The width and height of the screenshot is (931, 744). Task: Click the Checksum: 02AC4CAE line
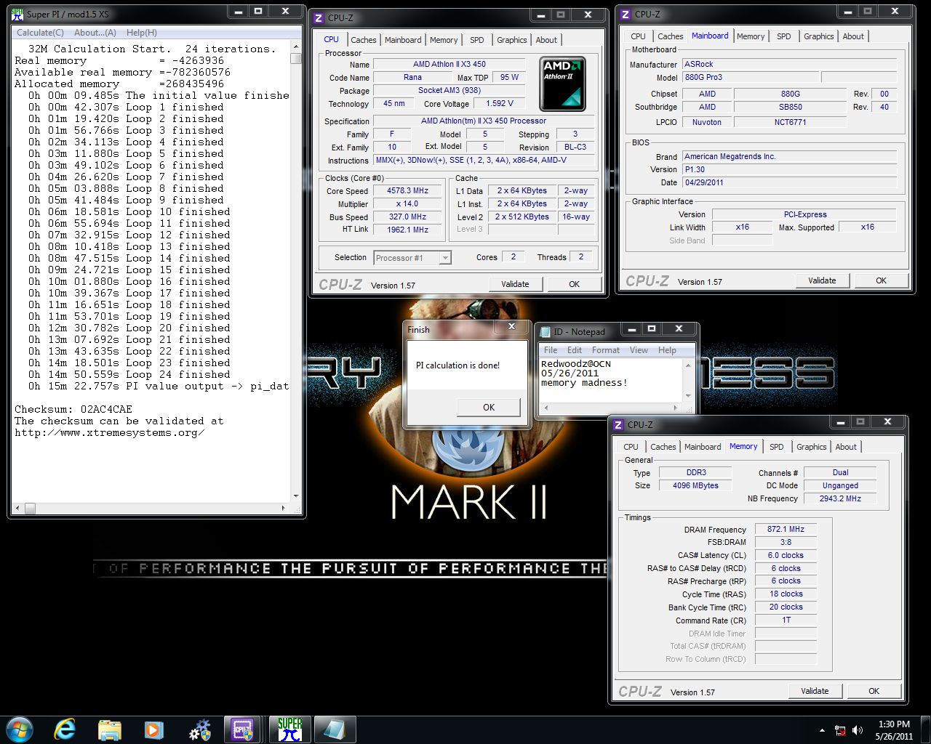(x=73, y=409)
